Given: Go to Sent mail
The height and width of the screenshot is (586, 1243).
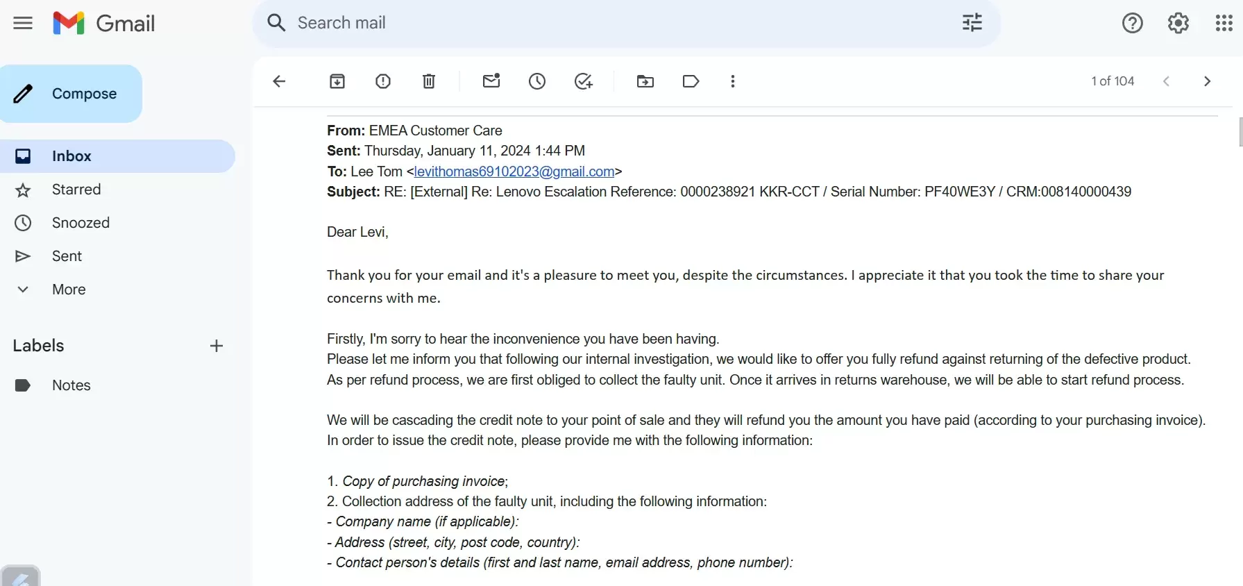Looking at the screenshot, I should (67, 256).
